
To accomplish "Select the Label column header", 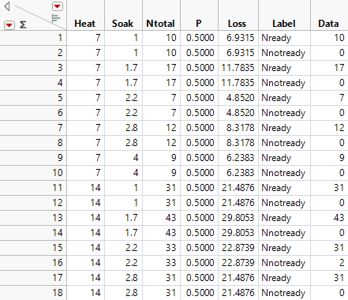I will click(x=284, y=24).
